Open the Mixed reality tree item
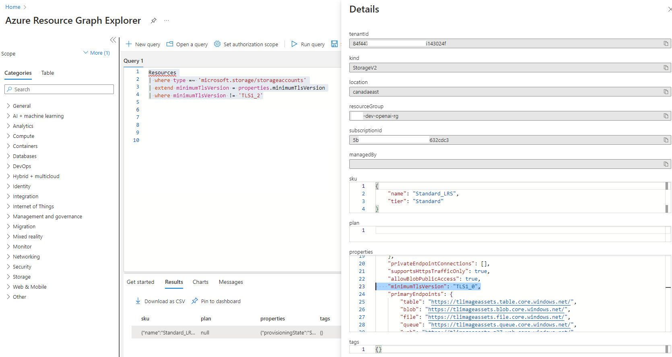The height and width of the screenshot is (357, 672). [x=27, y=236]
